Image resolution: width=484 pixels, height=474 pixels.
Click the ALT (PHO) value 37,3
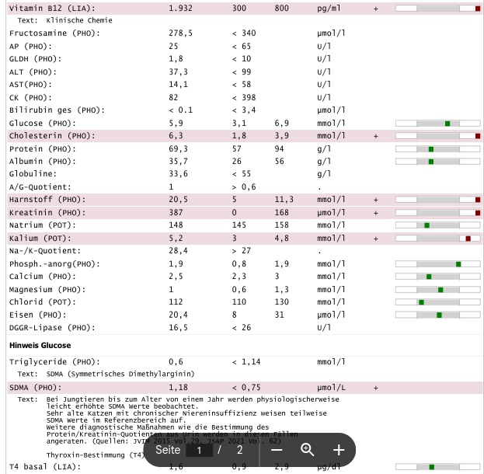178,72
